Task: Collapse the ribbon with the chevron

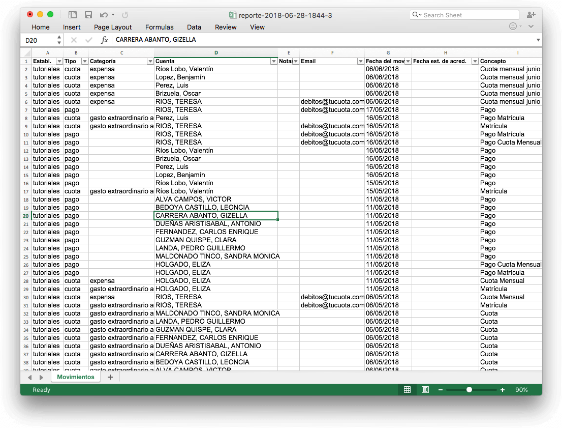Action: [x=531, y=26]
